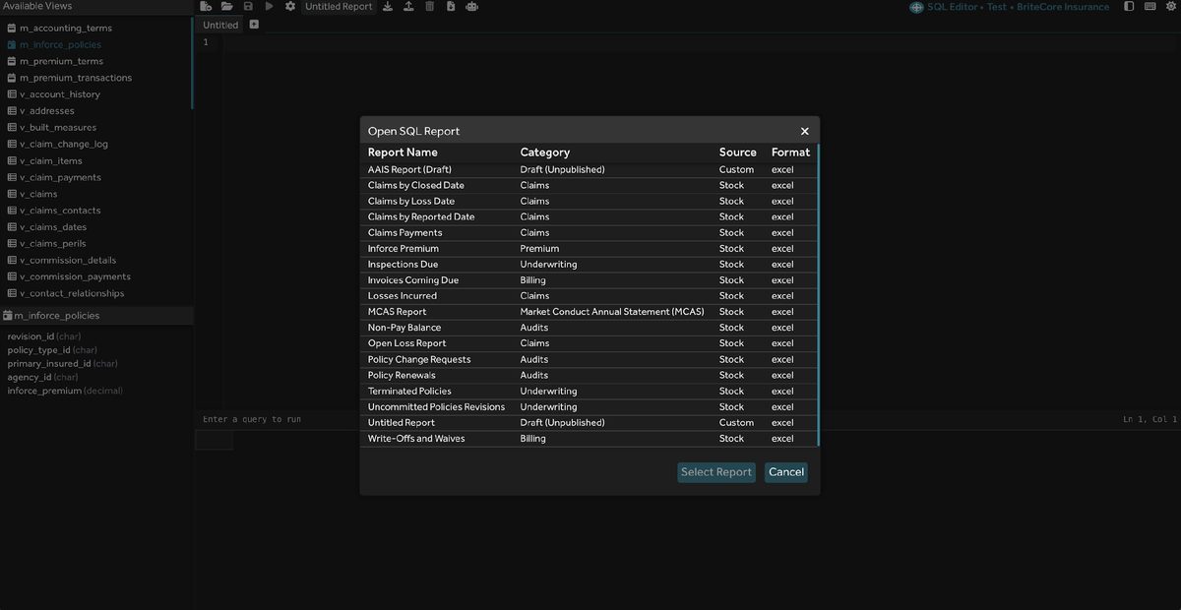Toggle the side panel layout icon
Image resolution: width=1181 pixels, height=610 pixels.
(x=1129, y=7)
